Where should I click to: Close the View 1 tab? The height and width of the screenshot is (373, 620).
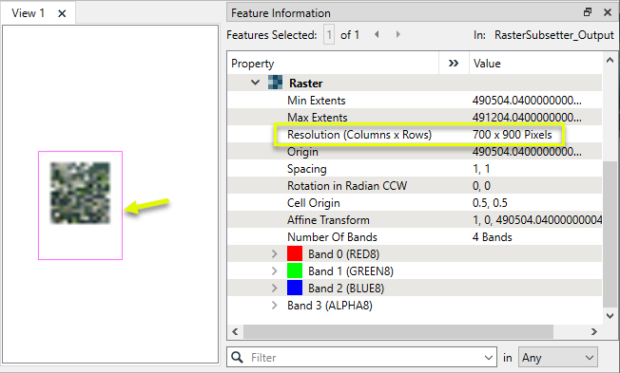coord(62,14)
